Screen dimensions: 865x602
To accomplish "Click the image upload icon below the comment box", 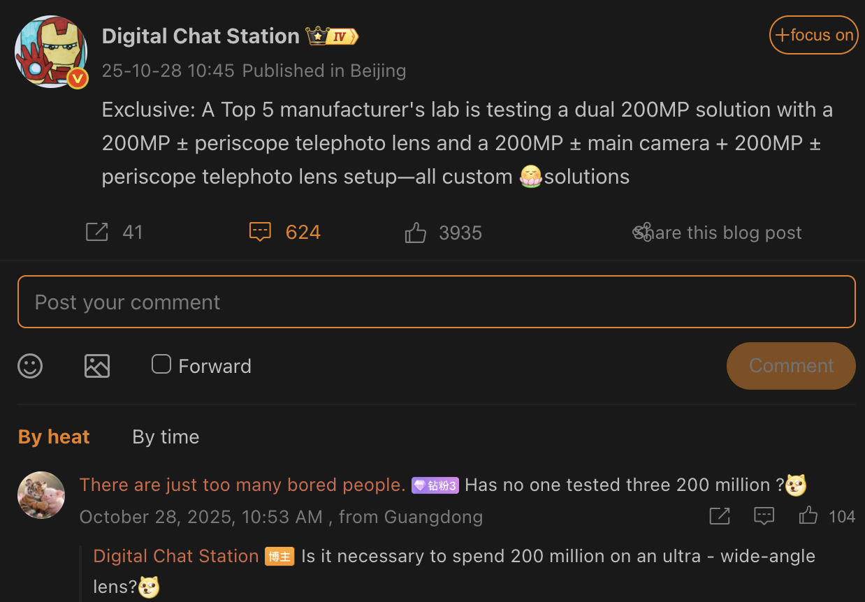I will tap(96, 365).
